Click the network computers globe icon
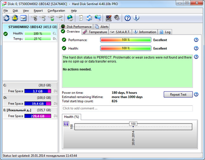The width and height of the screenshot is (205, 160). (98, 18)
